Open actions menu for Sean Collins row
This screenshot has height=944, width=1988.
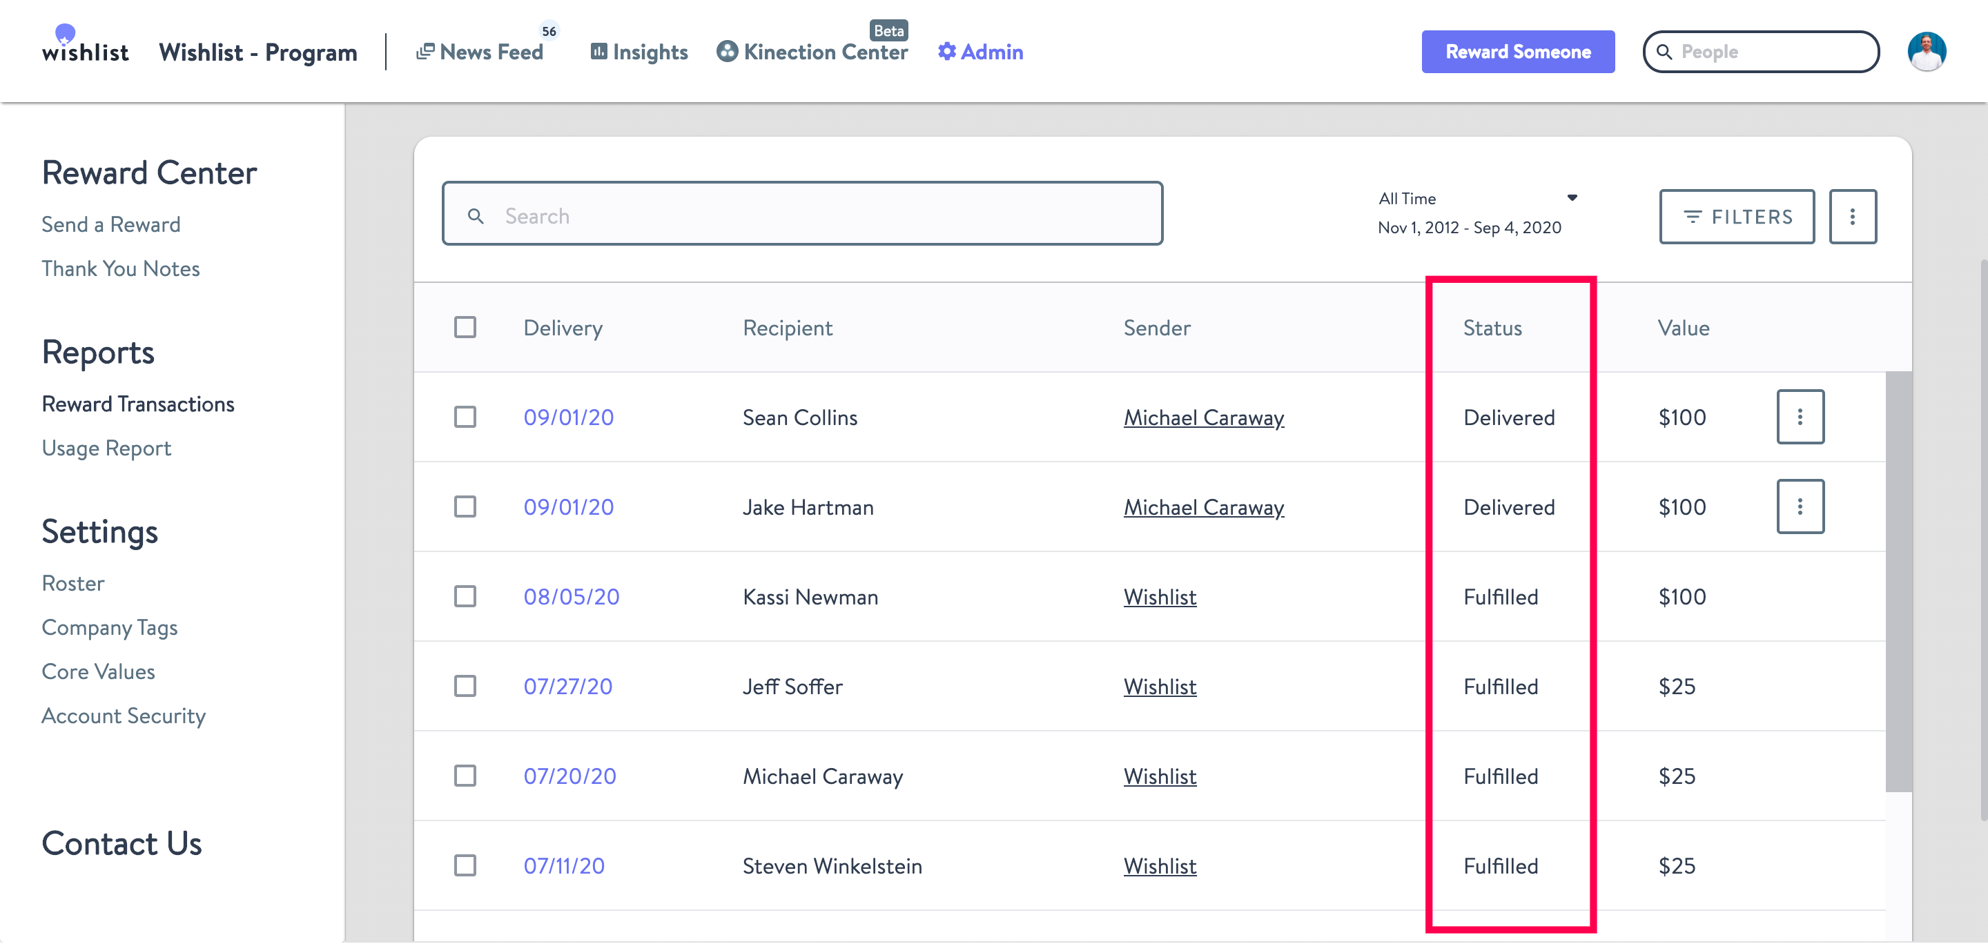1800,417
